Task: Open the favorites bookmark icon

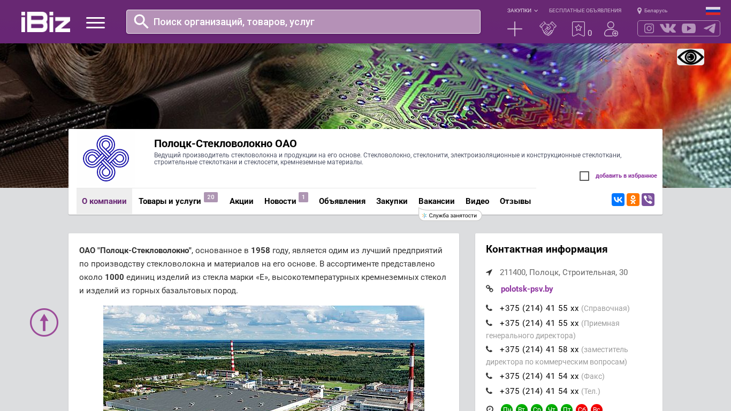Action: point(578,29)
